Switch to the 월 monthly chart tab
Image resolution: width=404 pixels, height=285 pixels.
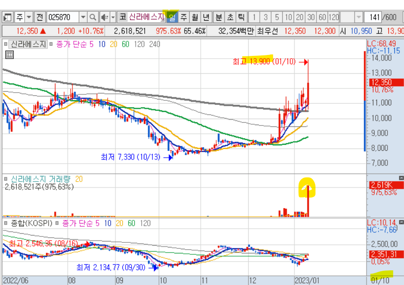point(195,17)
